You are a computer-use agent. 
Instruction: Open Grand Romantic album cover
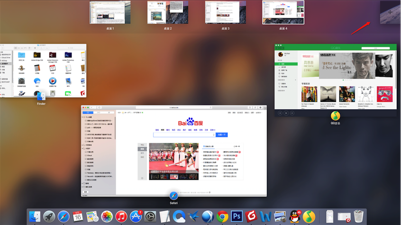coord(347,94)
